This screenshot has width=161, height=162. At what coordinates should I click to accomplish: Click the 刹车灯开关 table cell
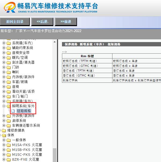click(x=87, y=80)
